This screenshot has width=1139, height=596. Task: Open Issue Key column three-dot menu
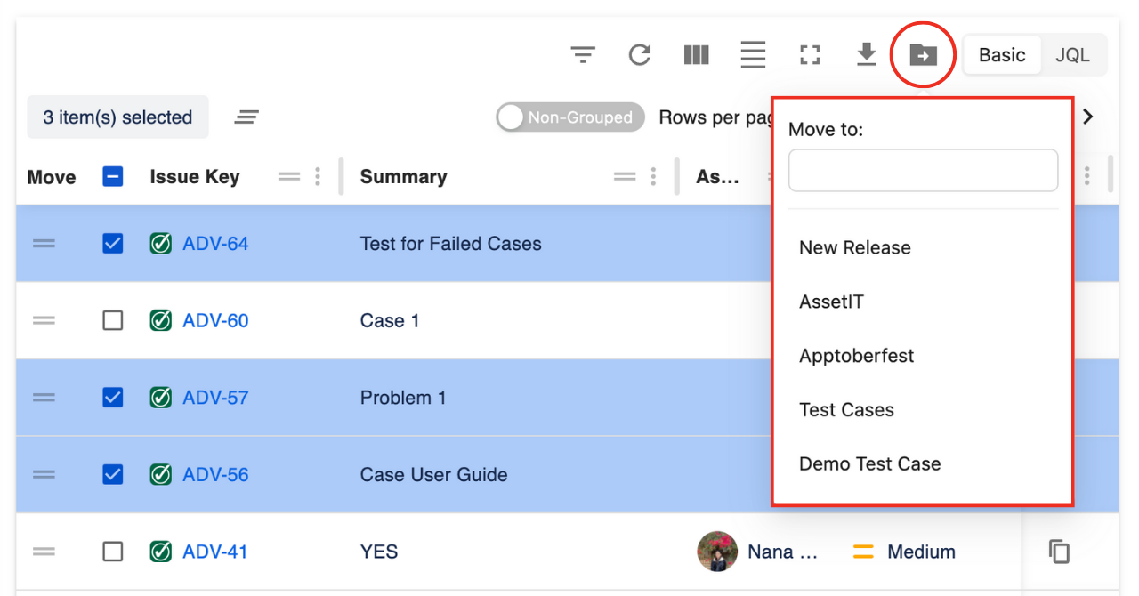pos(318,177)
